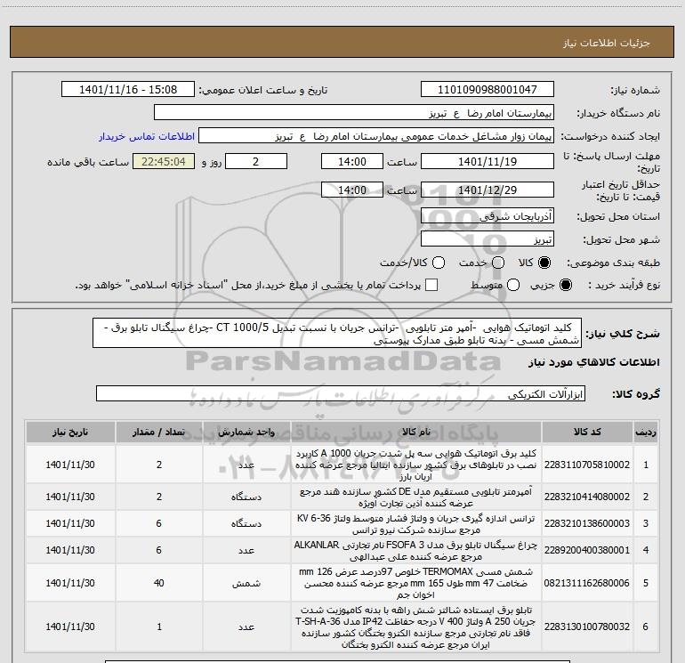Open اطلاعات تماس خریدار link
The width and height of the screenshot is (685, 663).
tap(147, 136)
